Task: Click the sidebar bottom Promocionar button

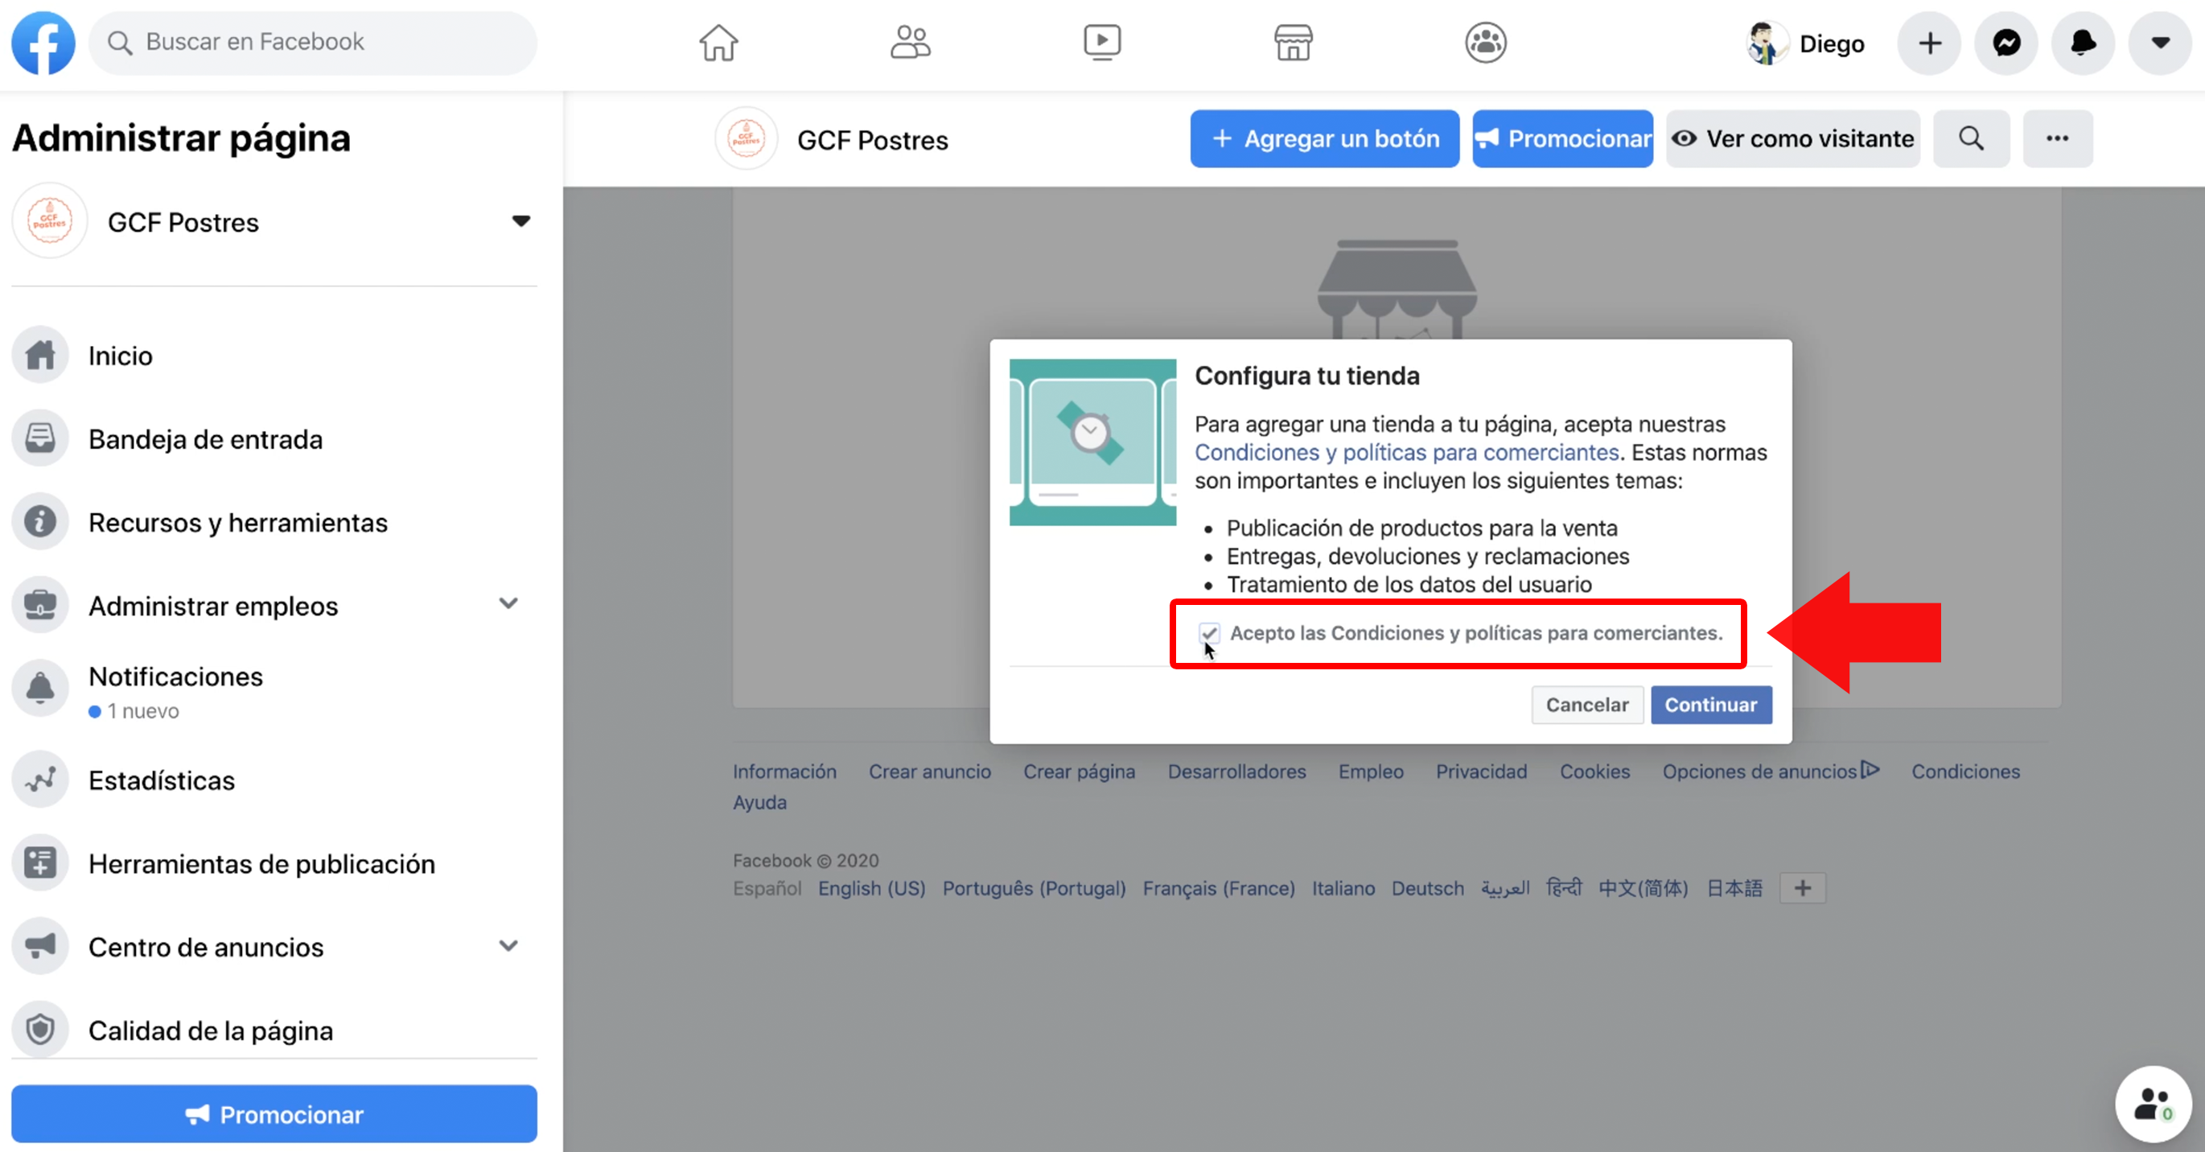Action: (274, 1113)
